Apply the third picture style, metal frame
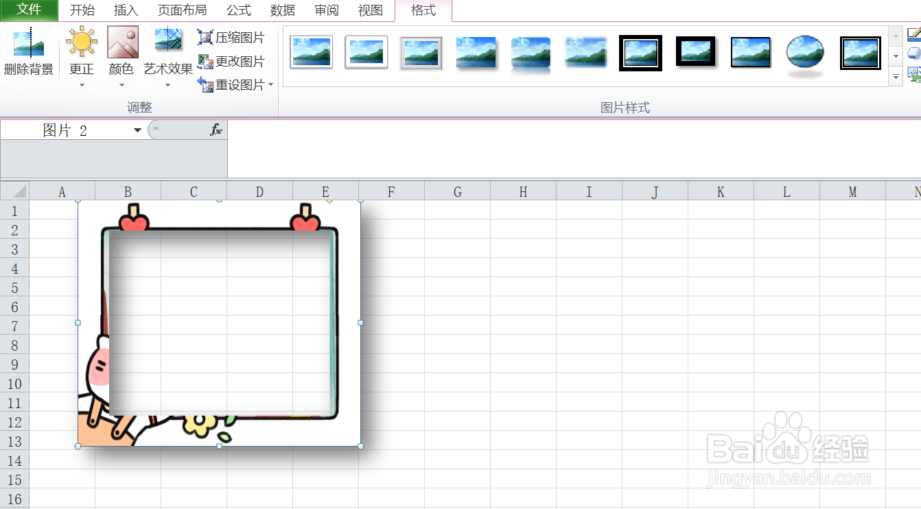 pyautogui.click(x=421, y=53)
